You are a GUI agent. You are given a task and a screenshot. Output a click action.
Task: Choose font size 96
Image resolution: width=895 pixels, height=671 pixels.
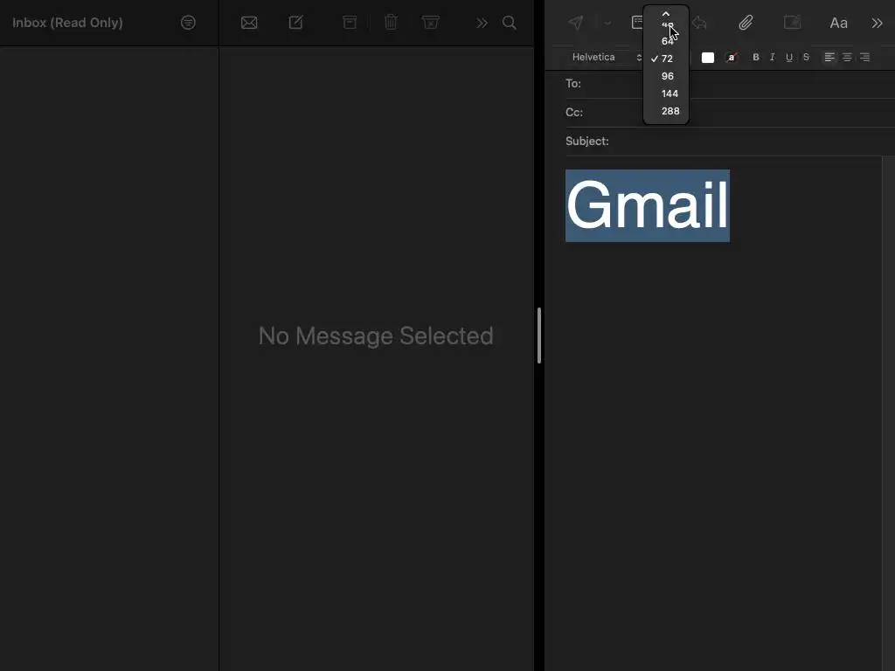coord(666,76)
